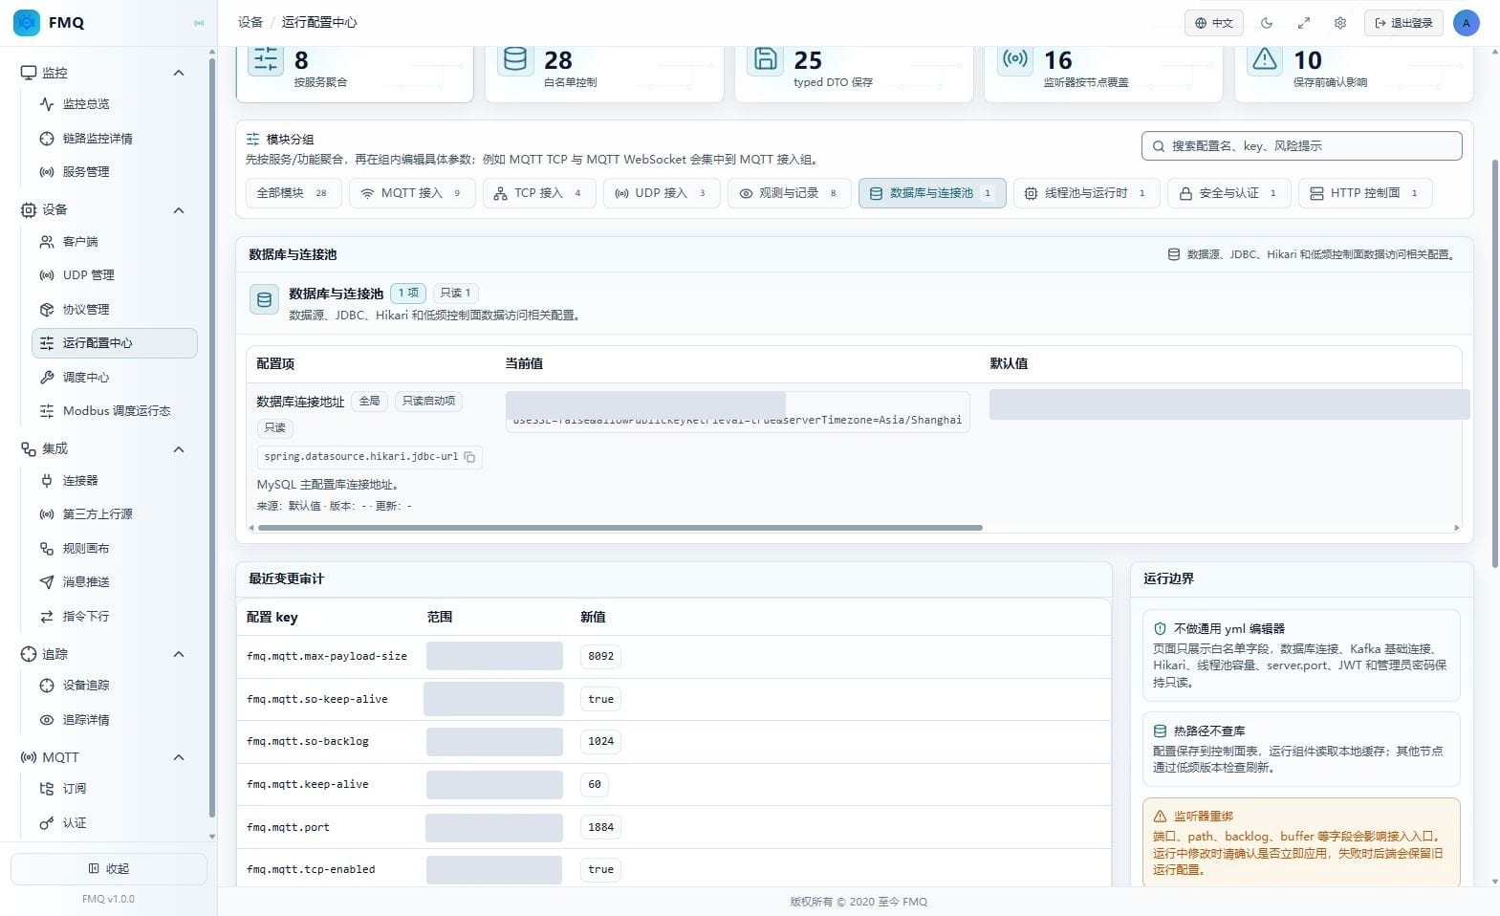The height and width of the screenshot is (916, 1500).
Task: Select the 全部模块 module tab
Action: [x=293, y=193]
